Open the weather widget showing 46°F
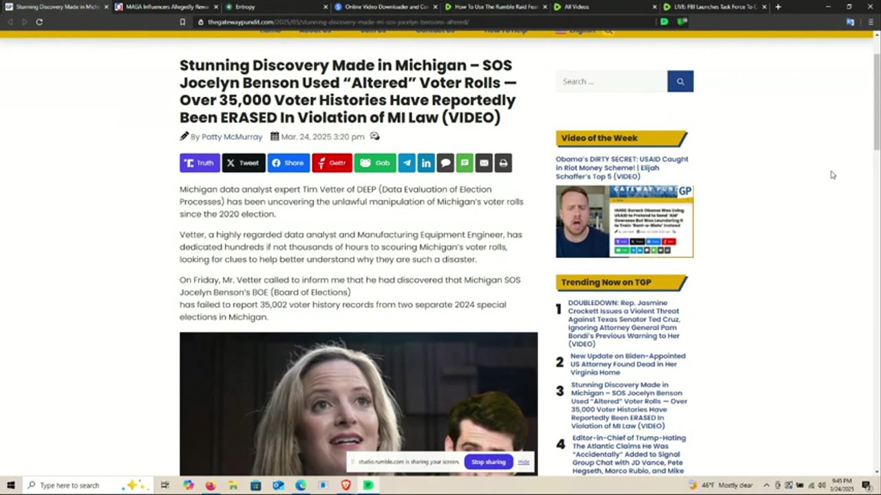 [721, 485]
